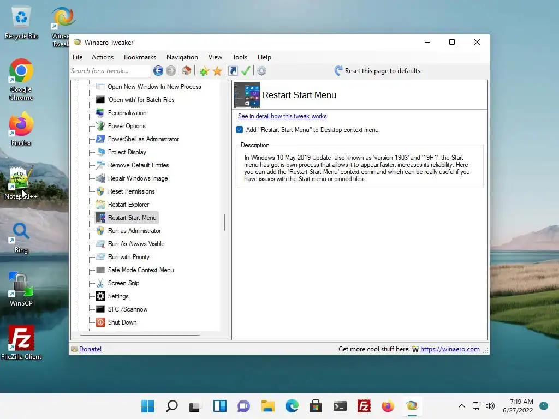This screenshot has height=419, width=559.
Task: Click the PowerShell as Administrator icon
Action: coord(100,139)
